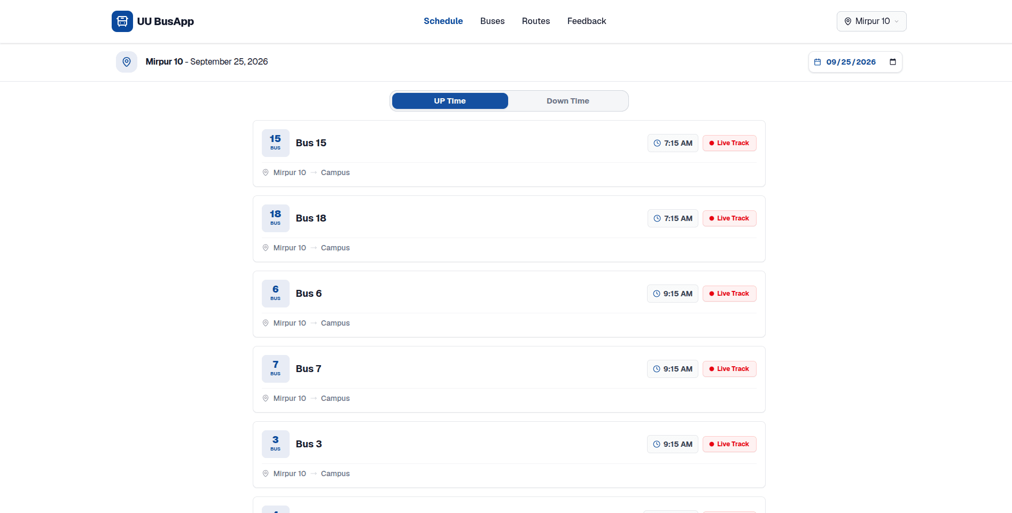
Task: Click the UU BusApp bus logo icon
Action: click(x=122, y=21)
